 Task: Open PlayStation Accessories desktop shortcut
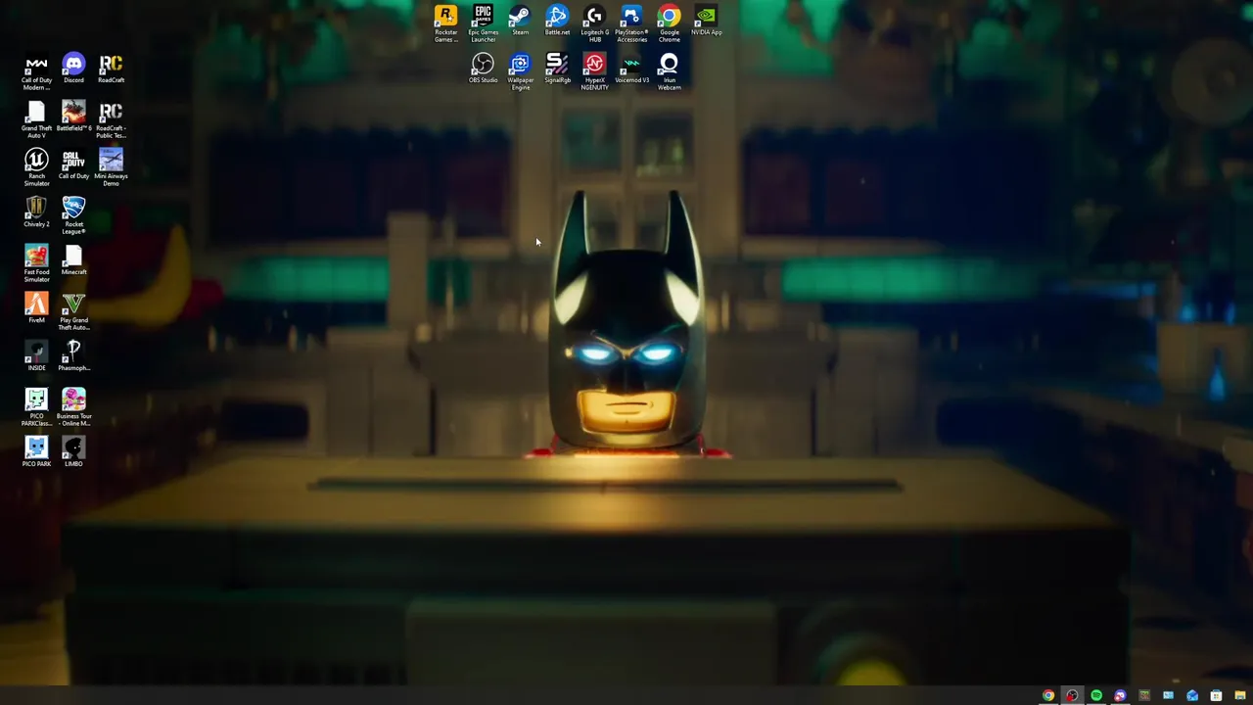[631, 23]
